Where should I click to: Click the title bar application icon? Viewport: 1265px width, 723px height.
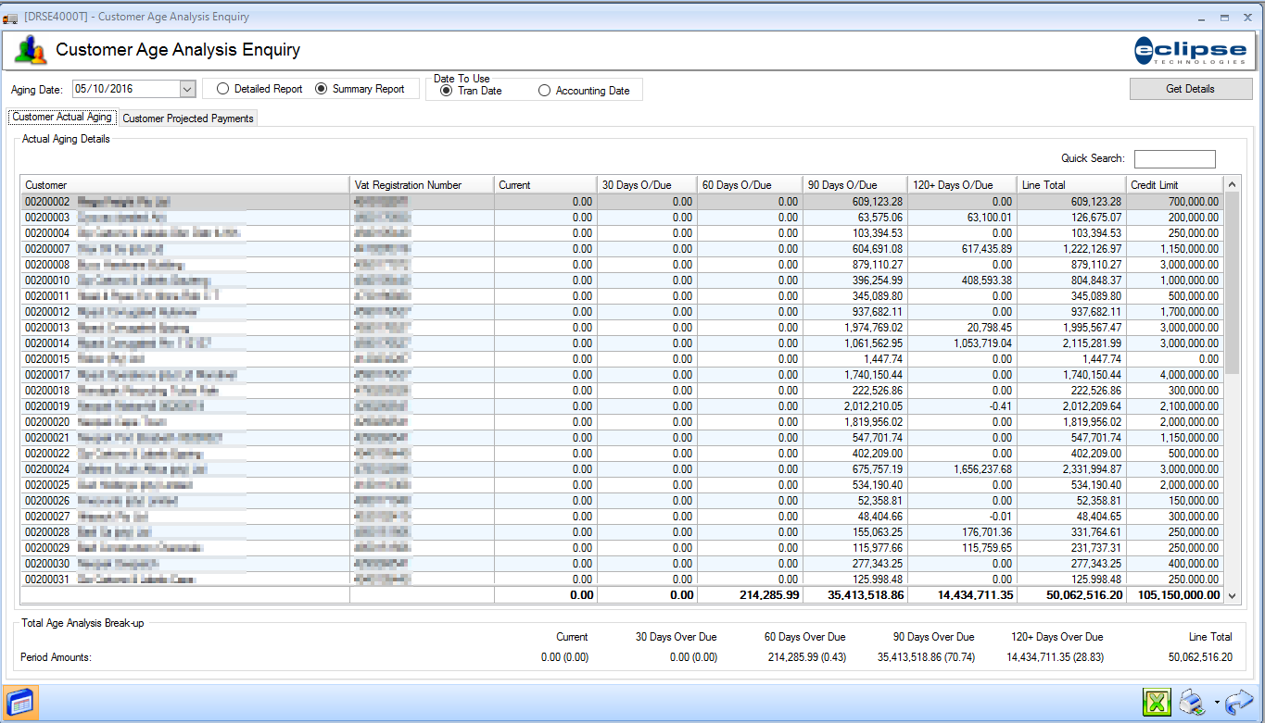[x=10, y=18]
